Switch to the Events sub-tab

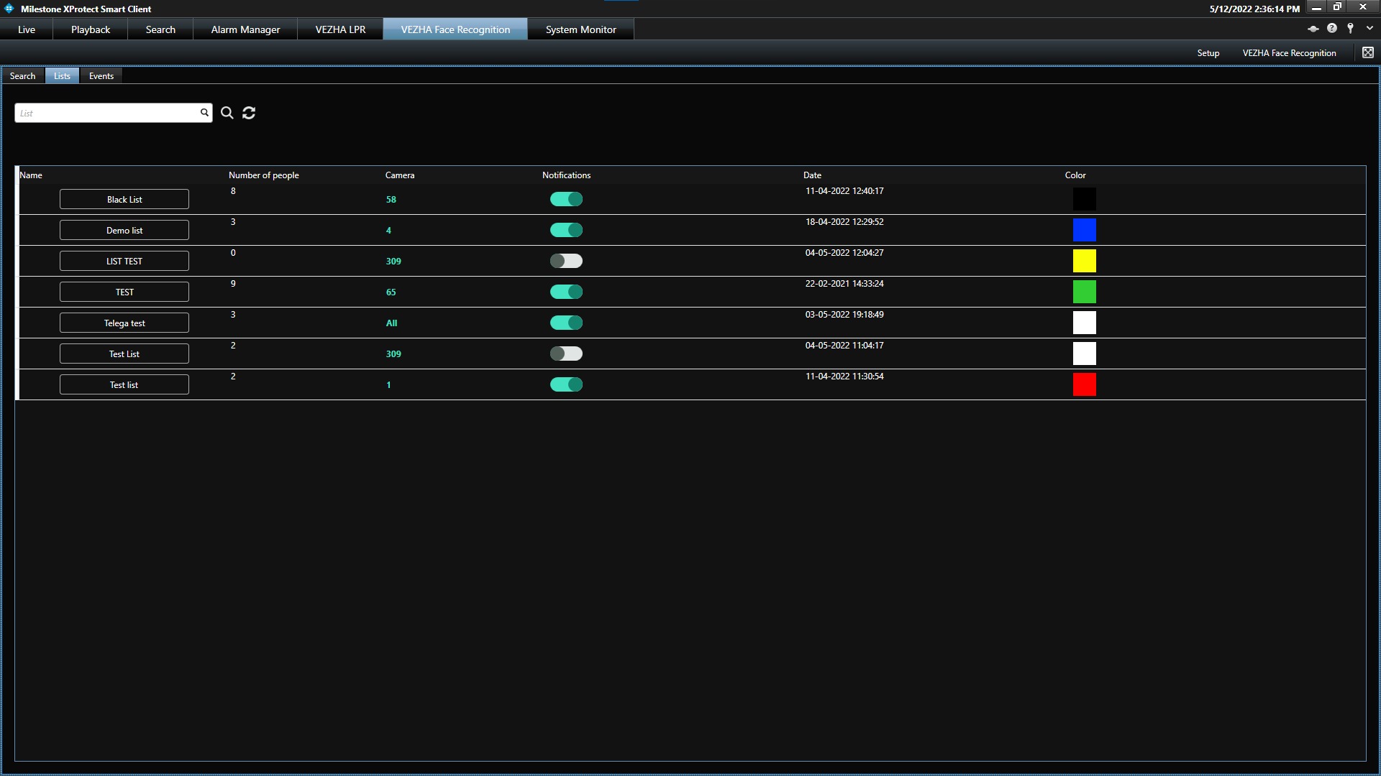point(101,75)
